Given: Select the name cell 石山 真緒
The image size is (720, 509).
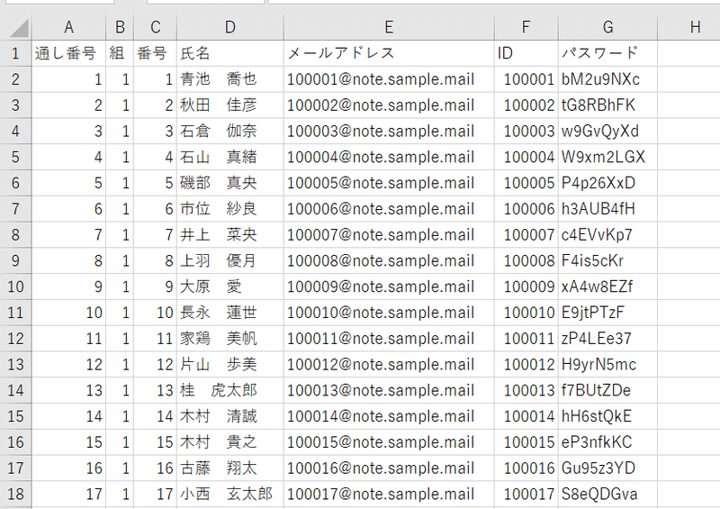Looking at the screenshot, I should point(230,158).
